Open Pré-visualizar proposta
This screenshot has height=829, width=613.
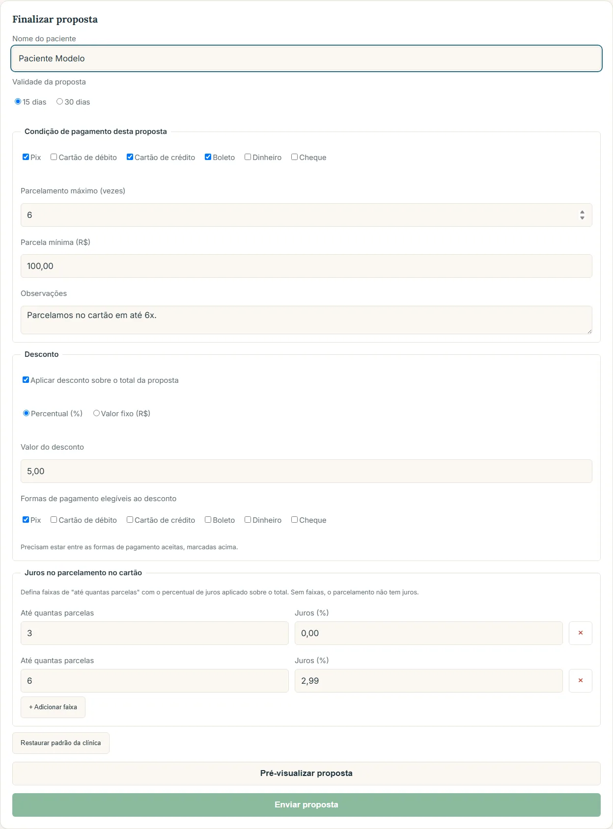[306, 774]
